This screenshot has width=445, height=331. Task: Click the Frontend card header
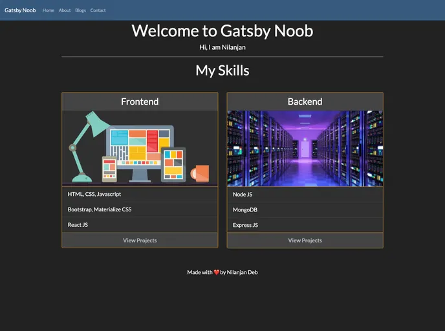pos(140,101)
